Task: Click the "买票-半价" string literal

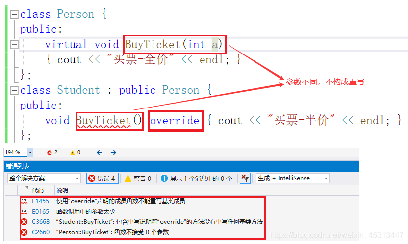Action: (x=301, y=121)
